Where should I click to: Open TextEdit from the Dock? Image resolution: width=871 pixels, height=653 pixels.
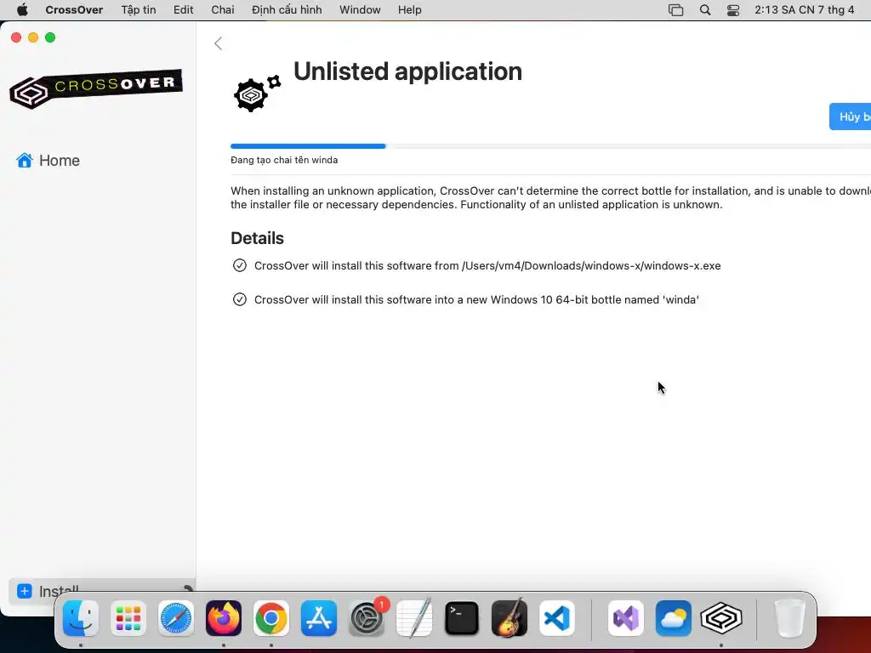pyautogui.click(x=414, y=618)
